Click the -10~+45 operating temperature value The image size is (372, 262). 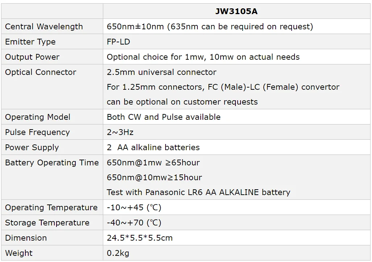pos(134,207)
